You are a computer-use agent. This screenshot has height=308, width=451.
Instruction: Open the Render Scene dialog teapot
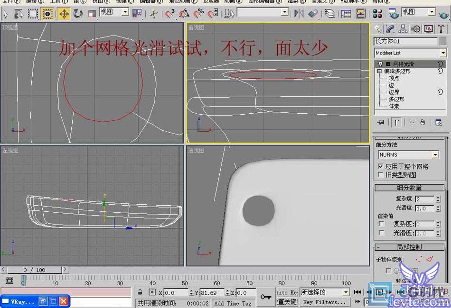point(393,13)
